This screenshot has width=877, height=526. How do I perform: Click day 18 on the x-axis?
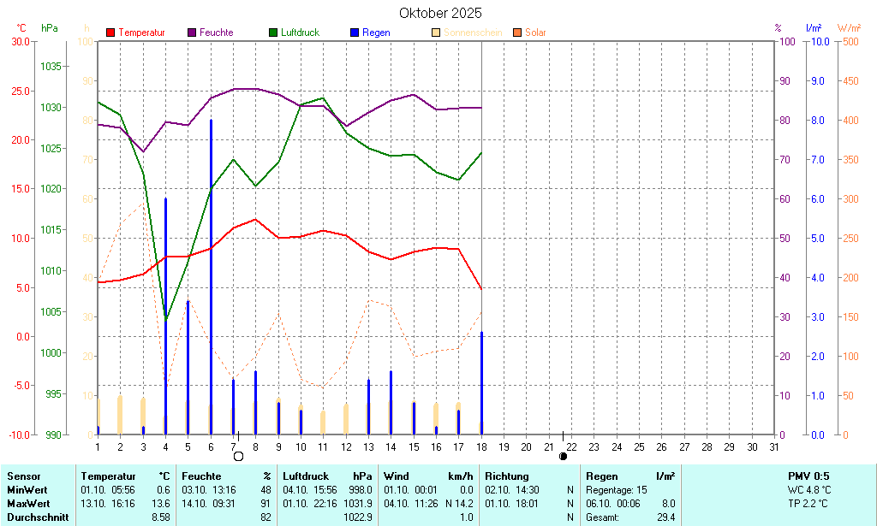pyautogui.click(x=481, y=446)
